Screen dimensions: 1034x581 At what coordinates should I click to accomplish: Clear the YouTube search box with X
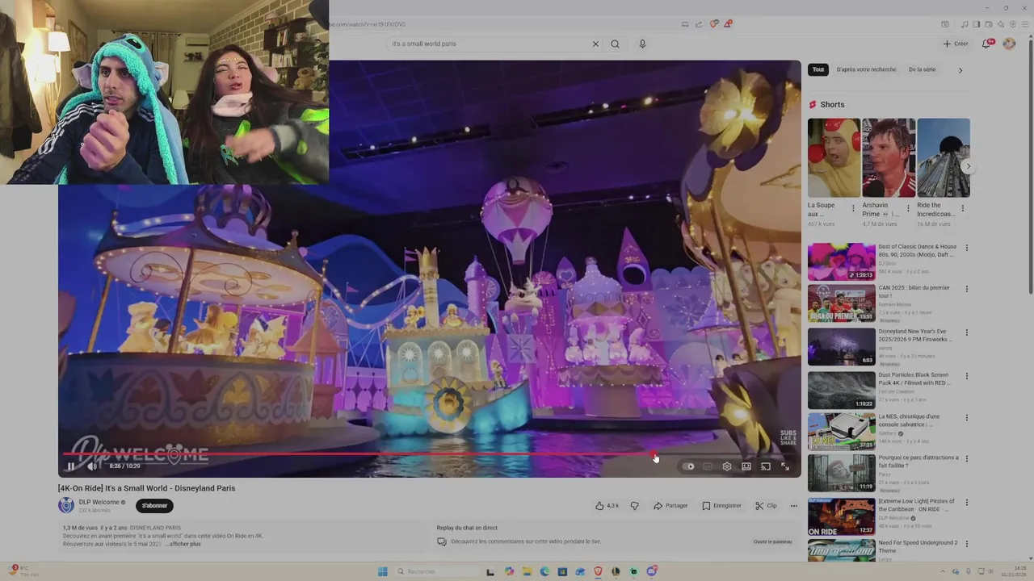point(595,44)
